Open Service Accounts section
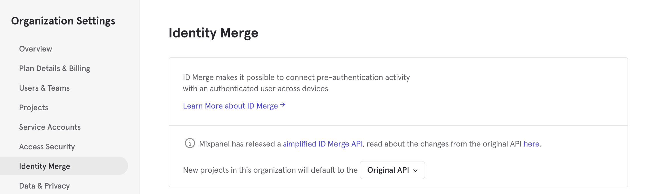Screen dimensions: 648x194 (x=50, y=127)
